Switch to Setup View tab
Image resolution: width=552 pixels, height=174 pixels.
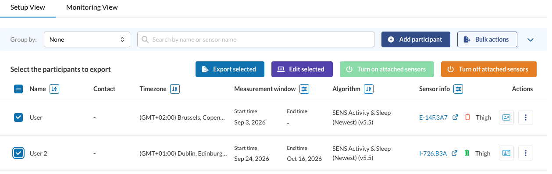[28, 7]
